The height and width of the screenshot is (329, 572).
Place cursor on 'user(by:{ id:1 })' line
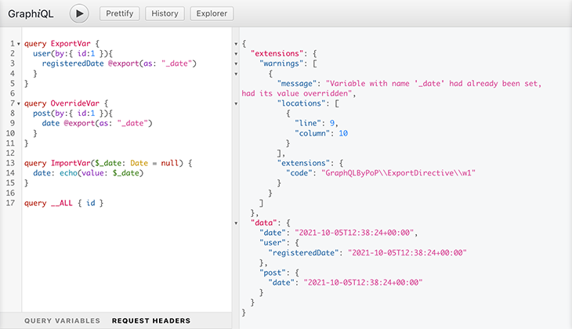[x=73, y=53]
